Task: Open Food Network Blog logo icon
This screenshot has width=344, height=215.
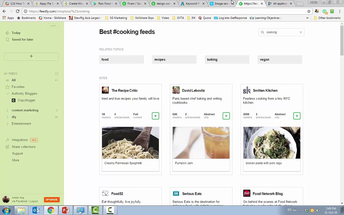Action: click(247, 193)
